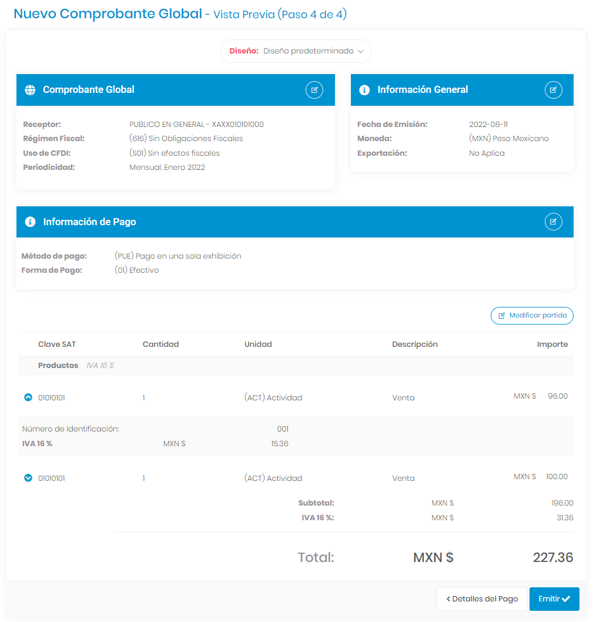Viewport: 593px width, 622px height.
Task: Click the edit icon on Información General panel
Action: coord(553,89)
